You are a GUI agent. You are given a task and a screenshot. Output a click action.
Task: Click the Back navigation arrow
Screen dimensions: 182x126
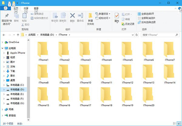(x=4, y=35)
